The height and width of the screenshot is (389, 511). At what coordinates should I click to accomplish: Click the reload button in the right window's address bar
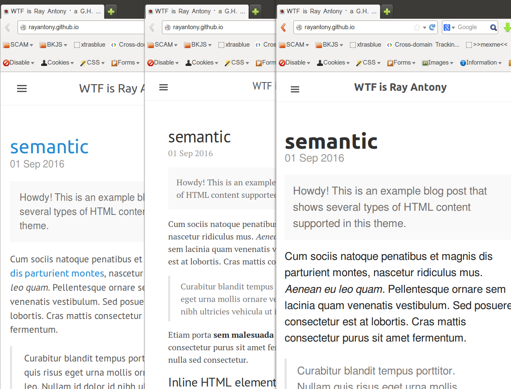432,27
